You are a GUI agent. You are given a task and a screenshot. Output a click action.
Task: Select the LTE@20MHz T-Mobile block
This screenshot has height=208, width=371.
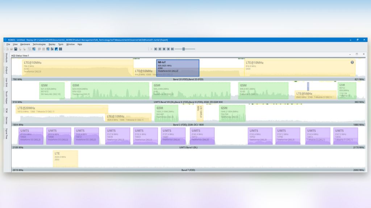click(62, 109)
